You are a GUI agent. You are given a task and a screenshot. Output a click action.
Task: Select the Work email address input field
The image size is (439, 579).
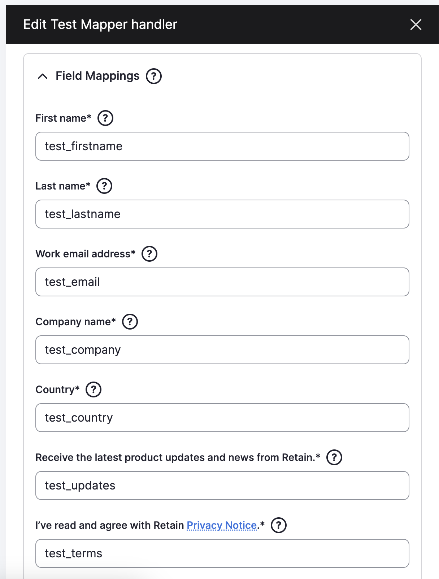pyautogui.click(x=222, y=282)
